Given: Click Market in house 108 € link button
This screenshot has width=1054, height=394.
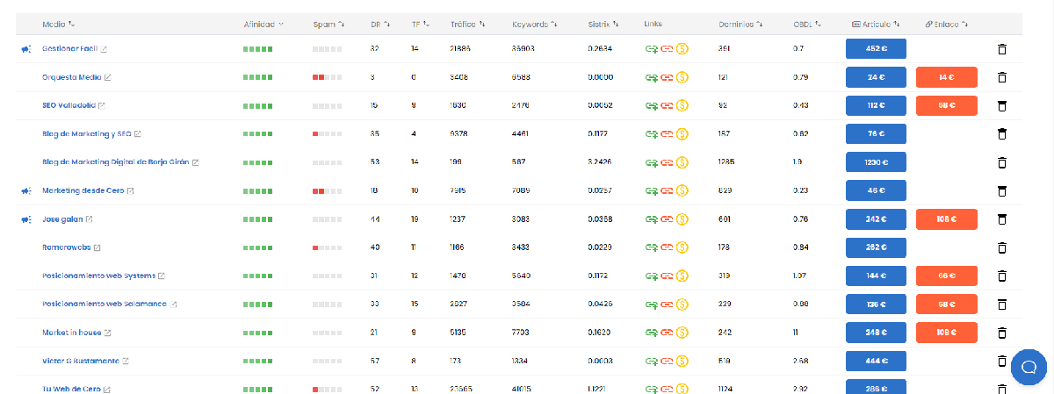Looking at the screenshot, I should 946,333.
